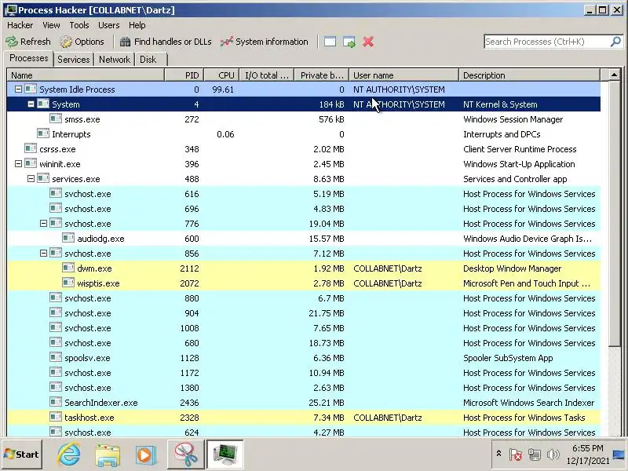
Task: Select the svchost.exe PID 904 row
Action: click(304, 313)
